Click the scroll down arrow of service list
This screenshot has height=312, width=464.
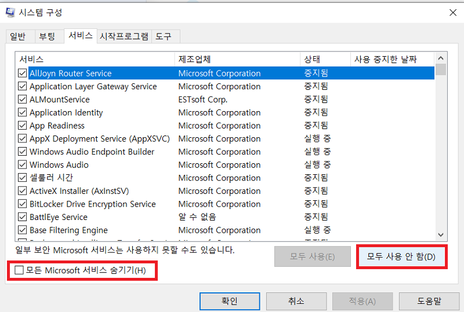click(x=441, y=234)
